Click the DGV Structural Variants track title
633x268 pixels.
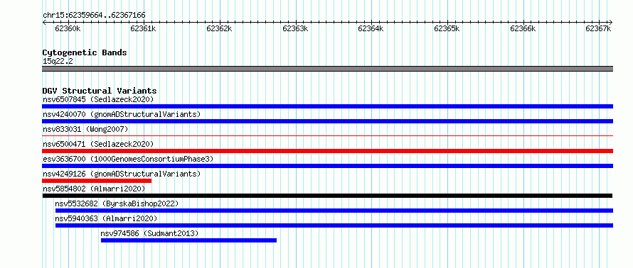[100, 91]
